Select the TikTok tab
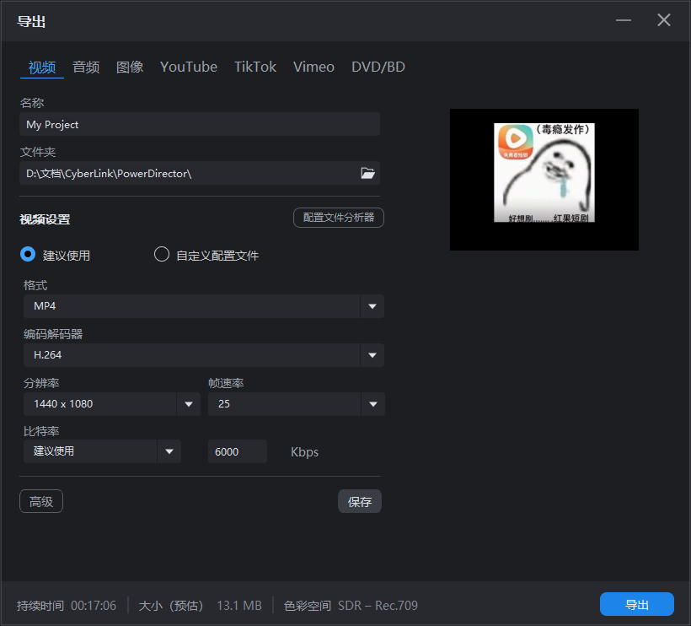 point(255,67)
